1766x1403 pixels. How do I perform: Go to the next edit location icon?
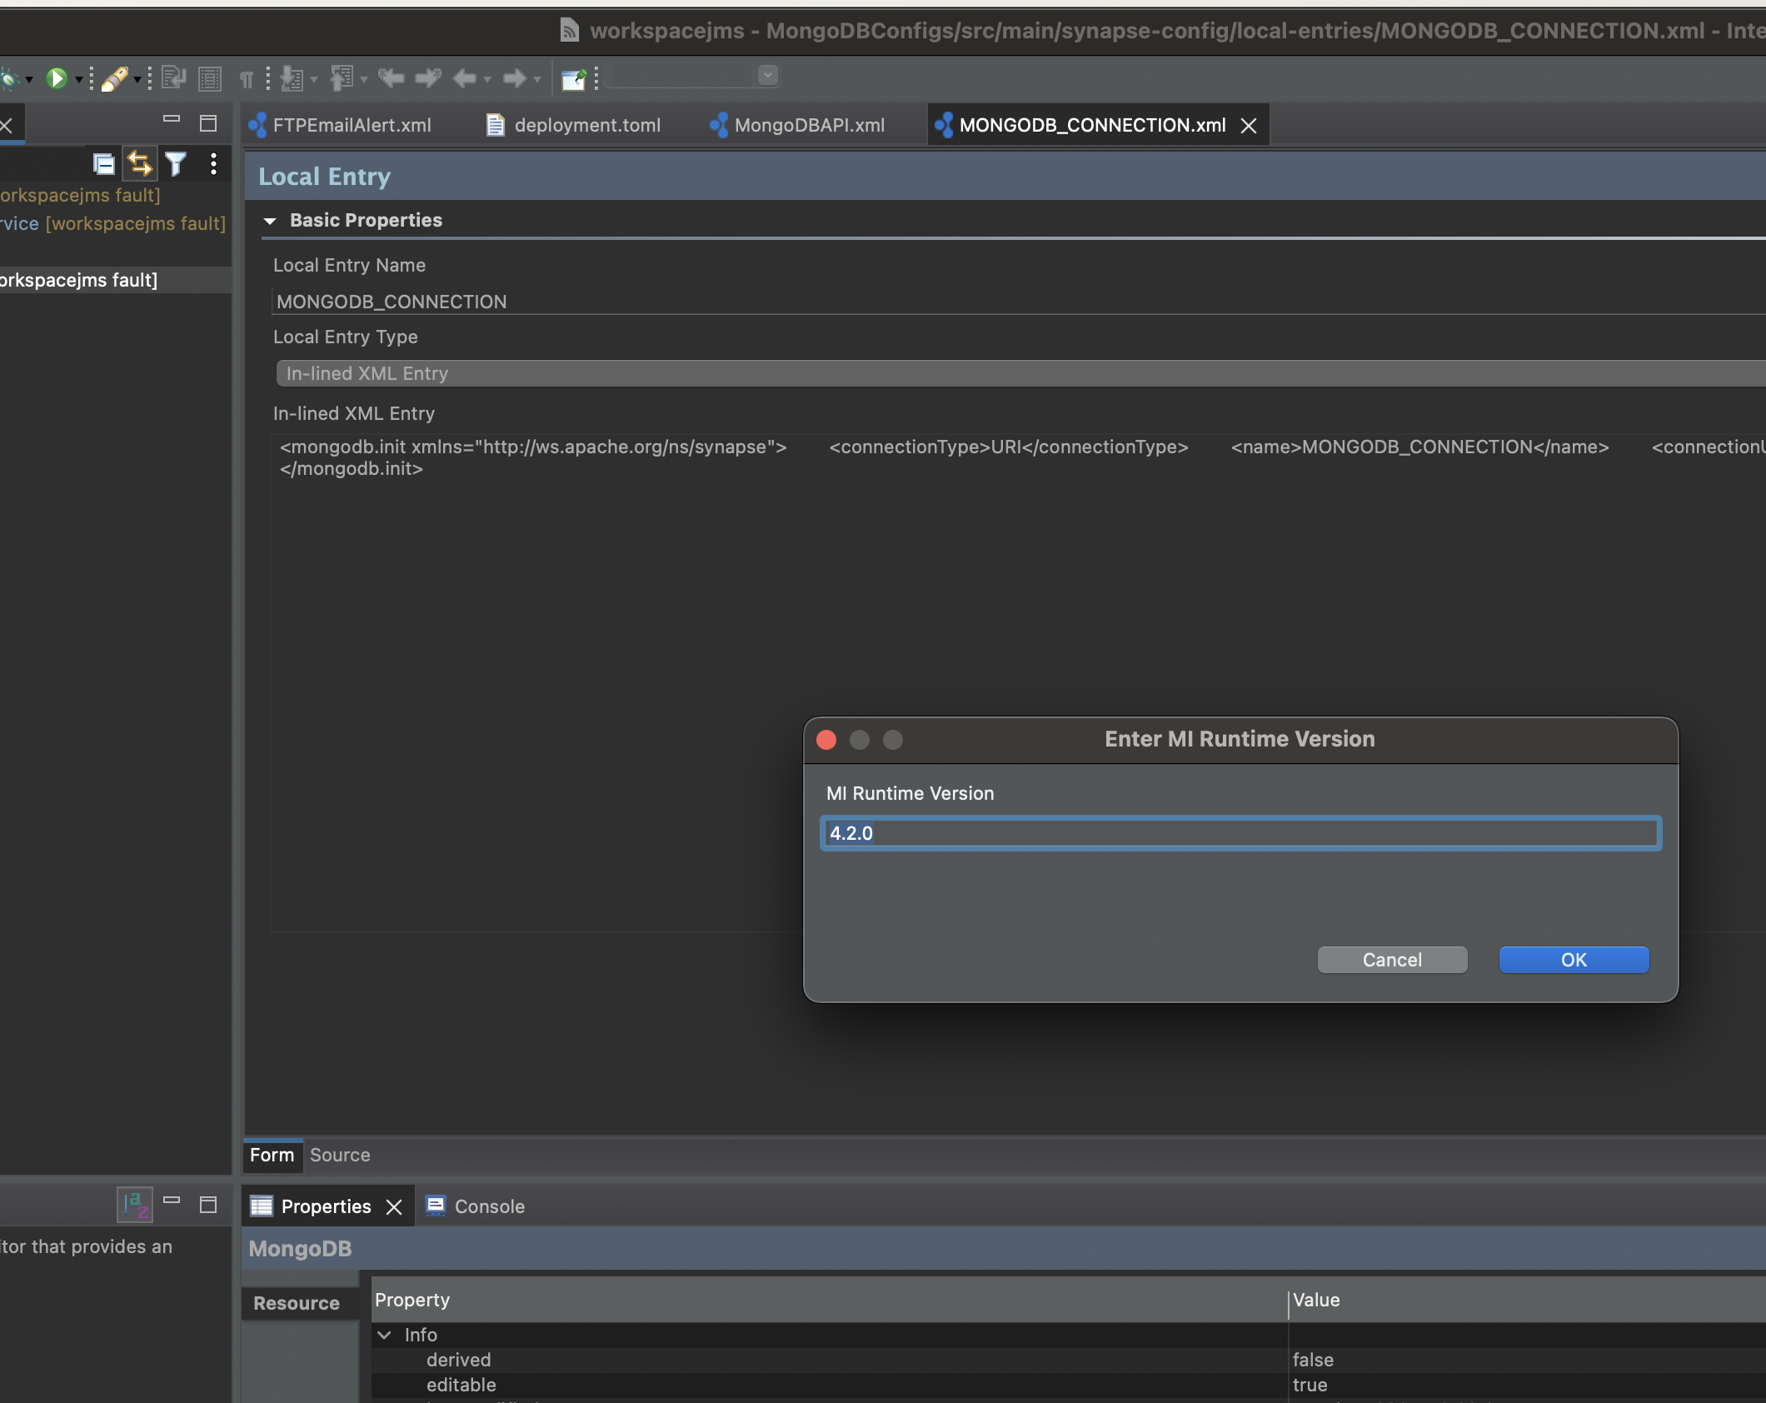pyautogui.click(x=428, y=78)
